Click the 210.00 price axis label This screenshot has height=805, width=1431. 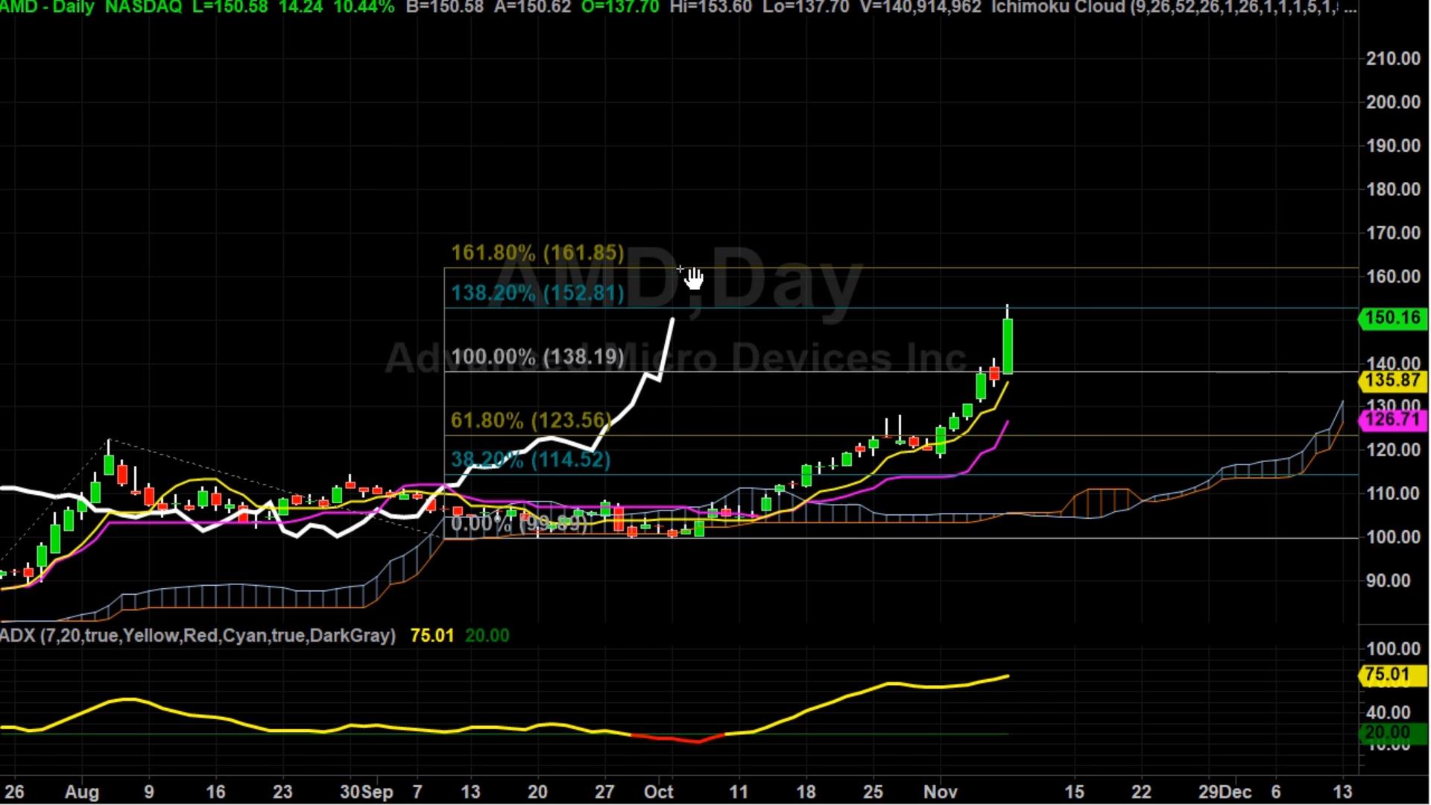1393,59
